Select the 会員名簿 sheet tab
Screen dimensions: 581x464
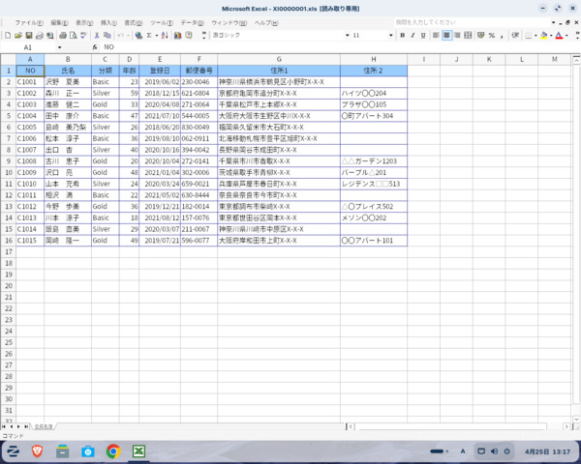[x=44, y=426]
